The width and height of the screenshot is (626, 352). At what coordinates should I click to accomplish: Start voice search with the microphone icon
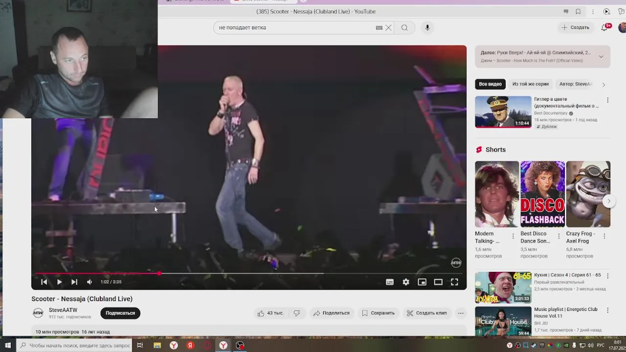[x=427, y=28]
